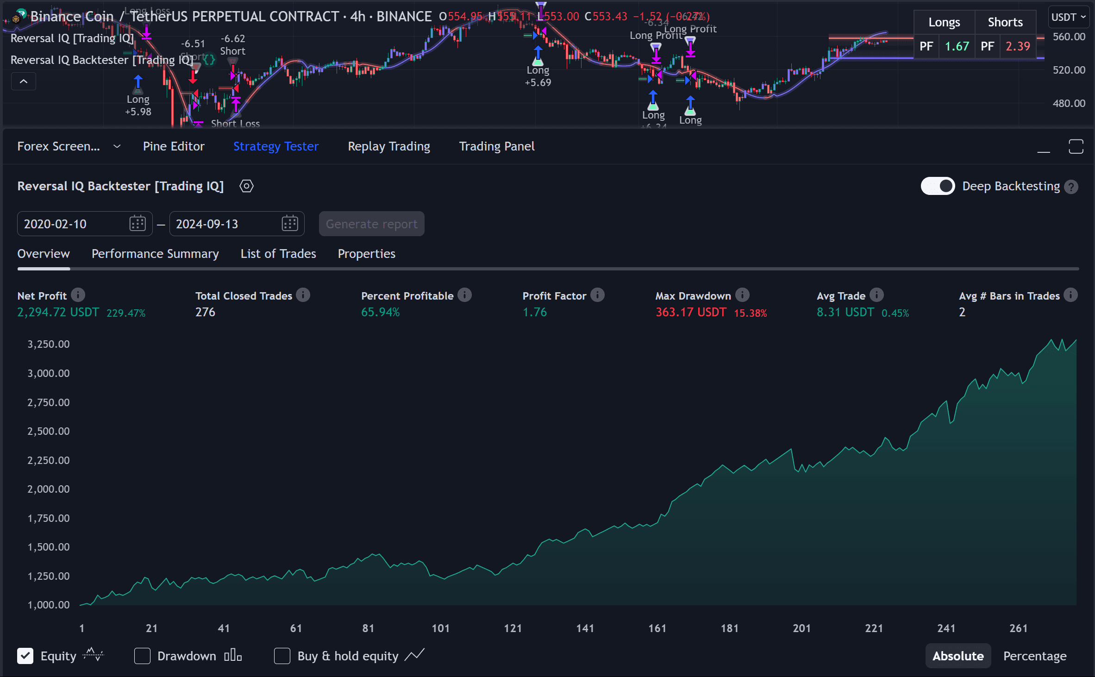Maximize the bottom panel
Viewport: 1095px width, 677px height.
[x=1076, y=146]
